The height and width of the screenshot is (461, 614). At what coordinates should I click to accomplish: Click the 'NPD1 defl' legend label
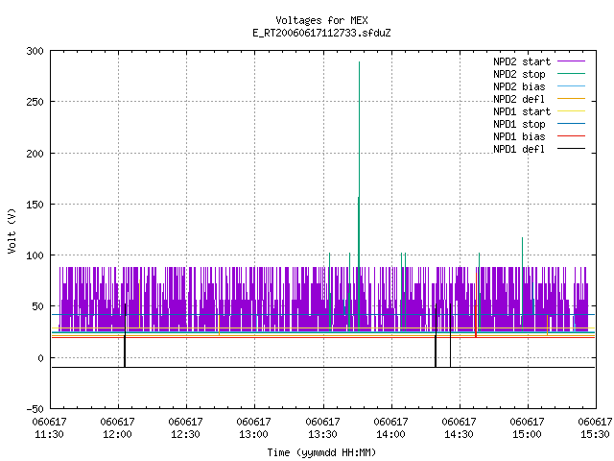pos(519,150)
